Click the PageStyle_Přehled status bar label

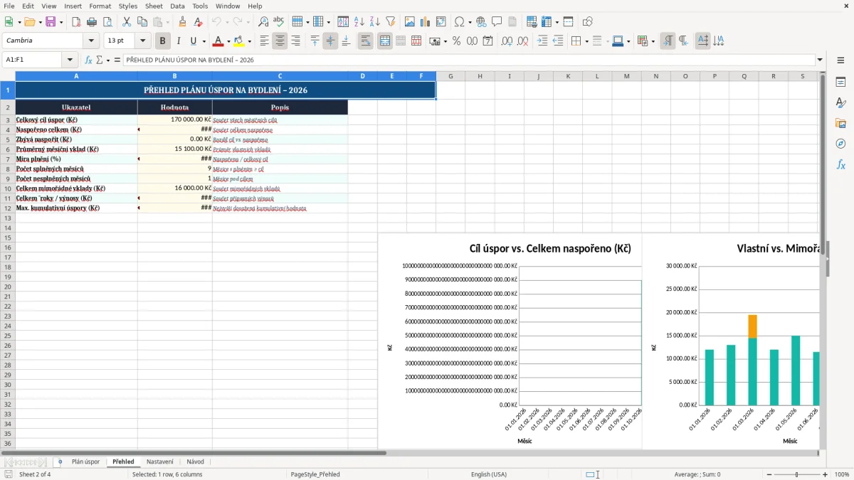tap(315, 474)
